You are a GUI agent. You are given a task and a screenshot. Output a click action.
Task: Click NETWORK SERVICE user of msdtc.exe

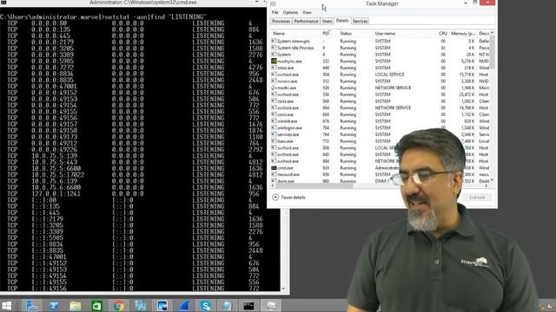(x=393, y=88)
